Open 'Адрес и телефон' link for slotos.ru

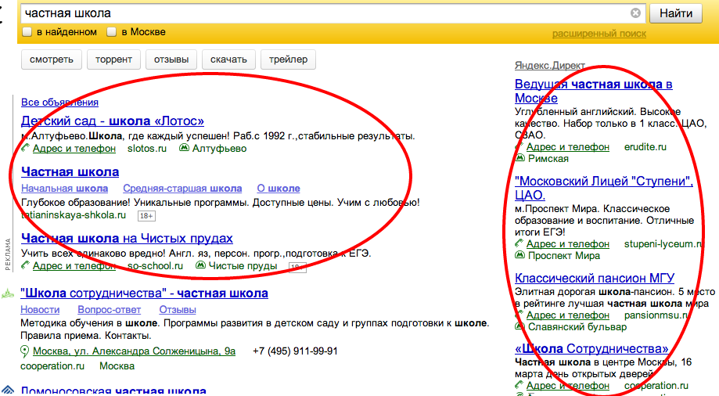pos(74,148)
